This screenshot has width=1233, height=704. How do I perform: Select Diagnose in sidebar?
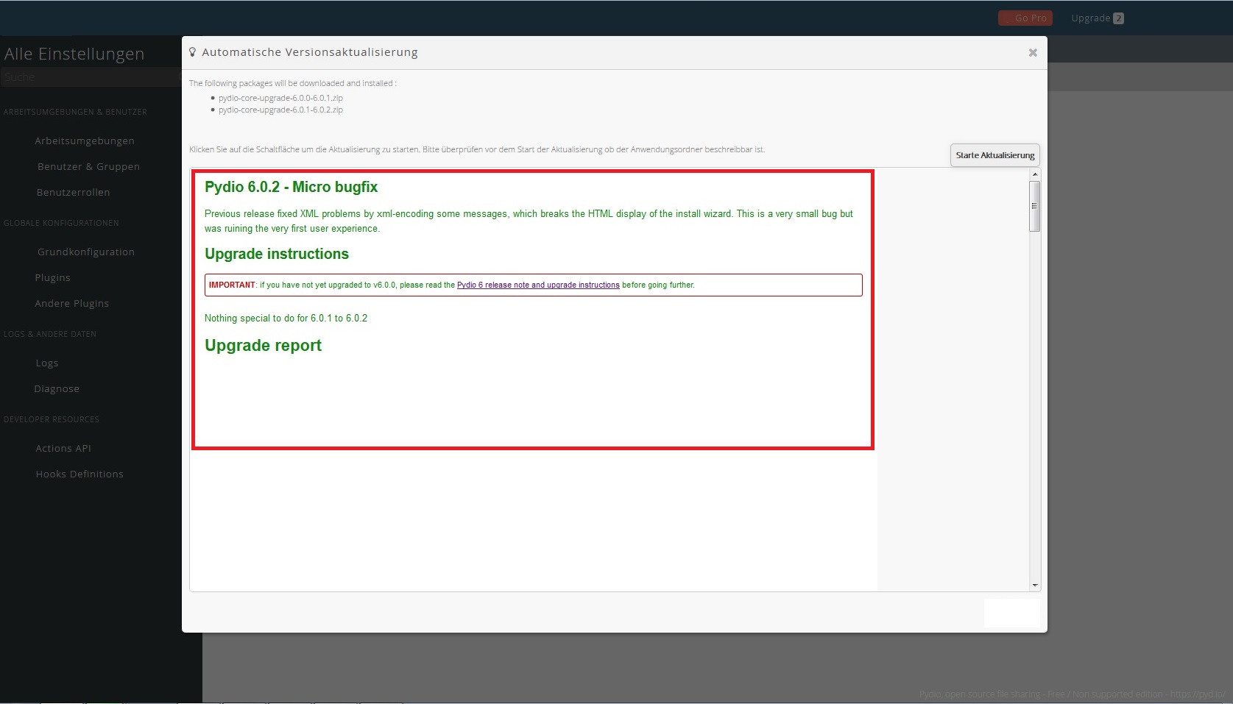click(57, 388)
